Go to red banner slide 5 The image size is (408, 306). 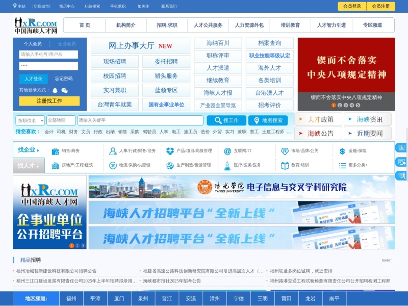(x=358, y=105)
